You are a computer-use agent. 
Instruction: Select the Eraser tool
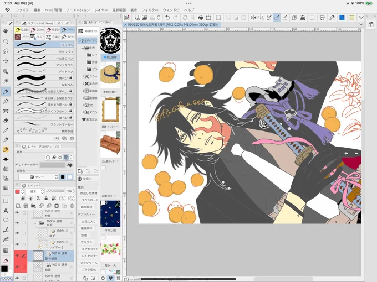[6, 121]
